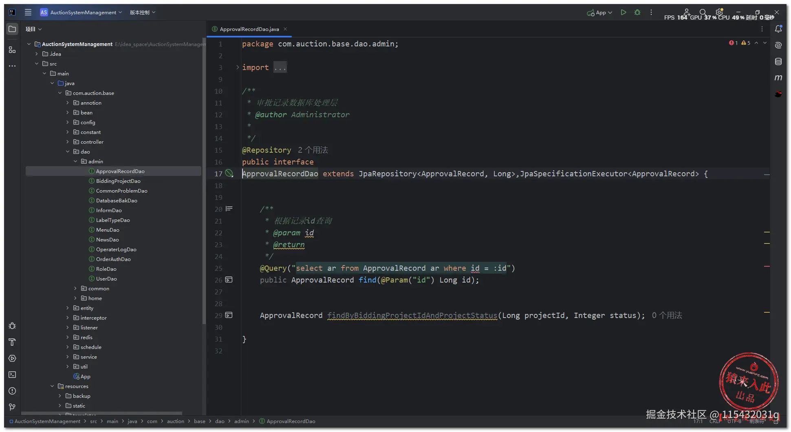Open the AI assistant spiral icon
The height and width of the screenshot is (432, 791).
pos(778,45)
